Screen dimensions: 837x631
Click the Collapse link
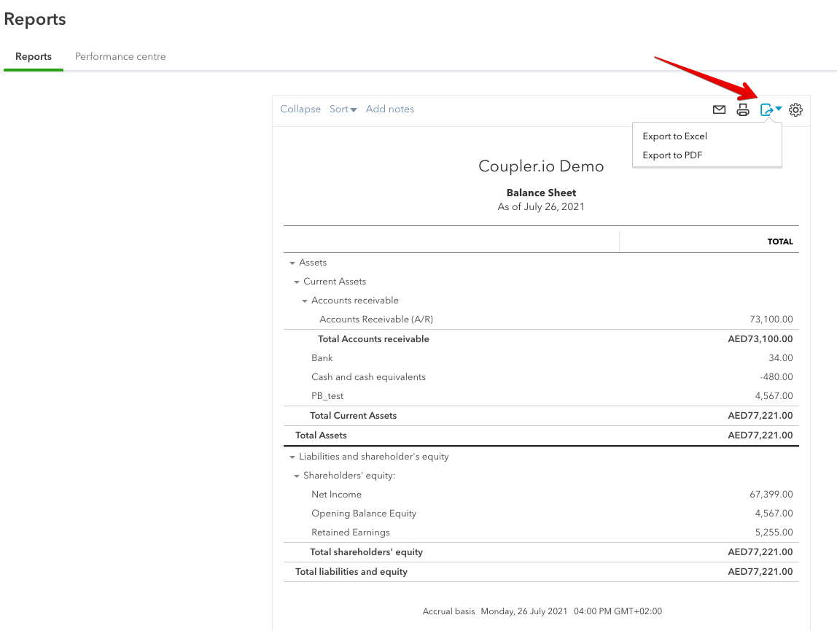click(300, 109)
